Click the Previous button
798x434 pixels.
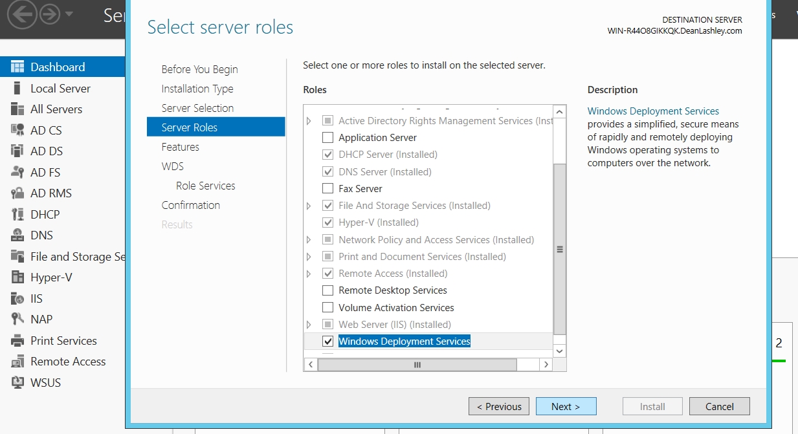click(x=498, y=406)
